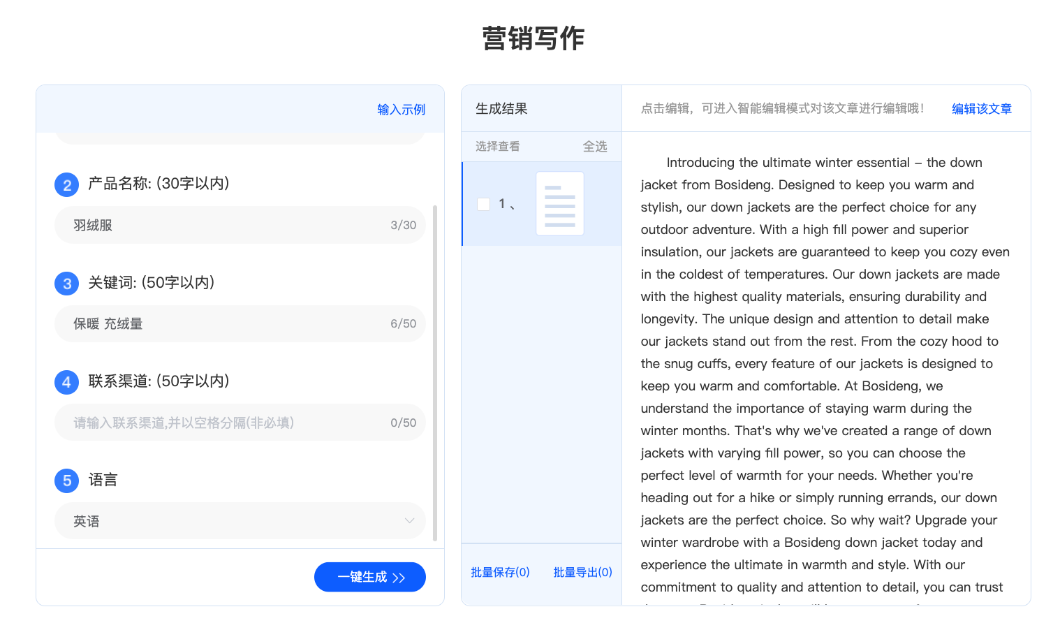1060x623 pixels.
Task: Open the 语言 dropdown showing 英语
Action: coord(240,521)
